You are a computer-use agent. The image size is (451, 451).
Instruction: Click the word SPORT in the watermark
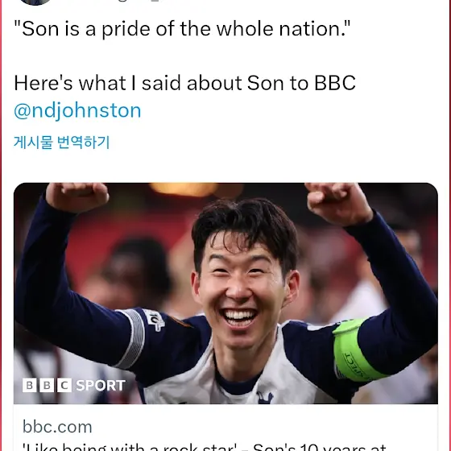click(101, 386)
